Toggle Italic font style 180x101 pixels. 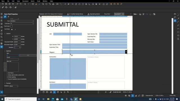pos(15,29)
